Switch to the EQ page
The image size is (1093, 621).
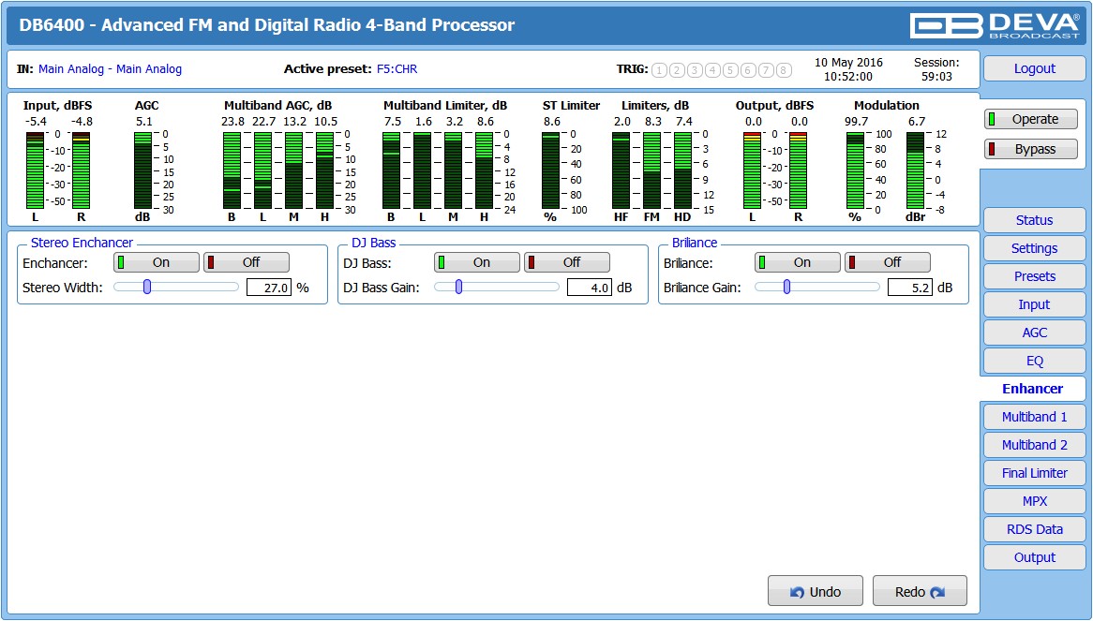click(1035, 361)
